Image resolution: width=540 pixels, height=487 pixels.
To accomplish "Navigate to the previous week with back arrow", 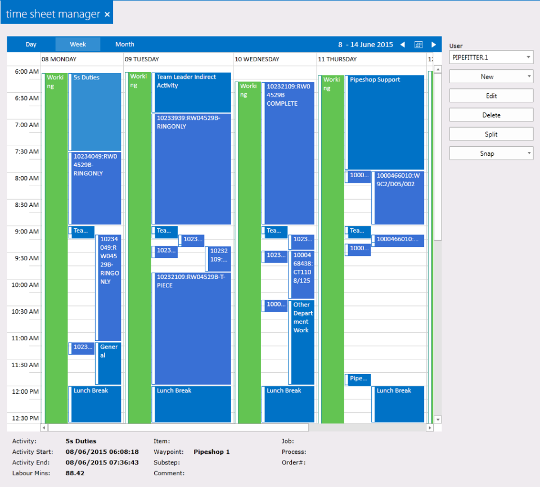I will (402, 44).
